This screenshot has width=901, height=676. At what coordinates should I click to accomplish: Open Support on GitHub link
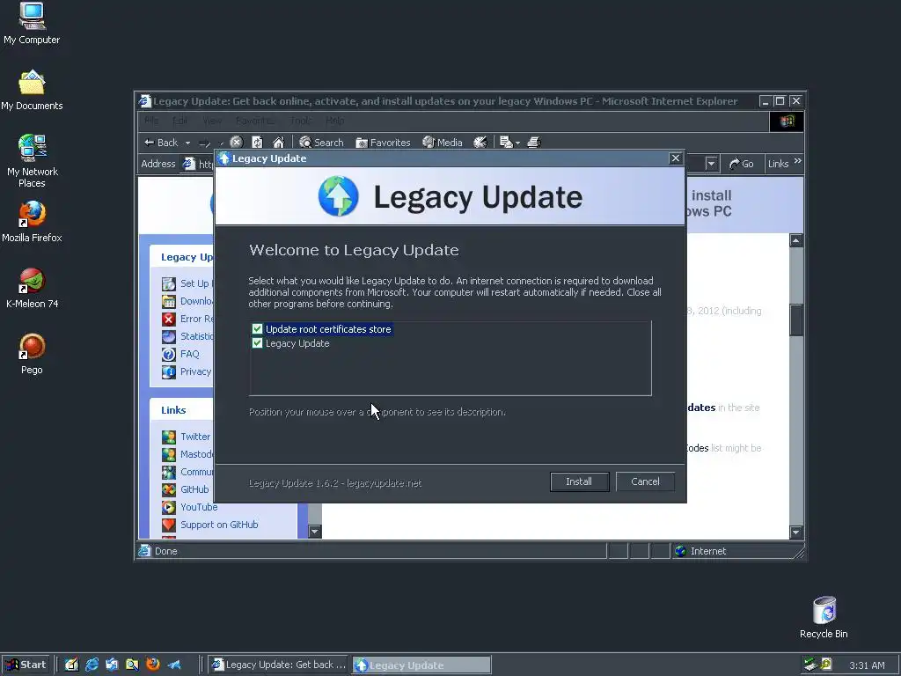219,525
